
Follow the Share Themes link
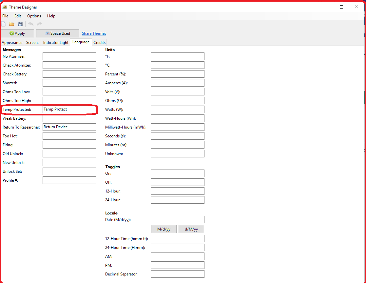click(94, 33)
